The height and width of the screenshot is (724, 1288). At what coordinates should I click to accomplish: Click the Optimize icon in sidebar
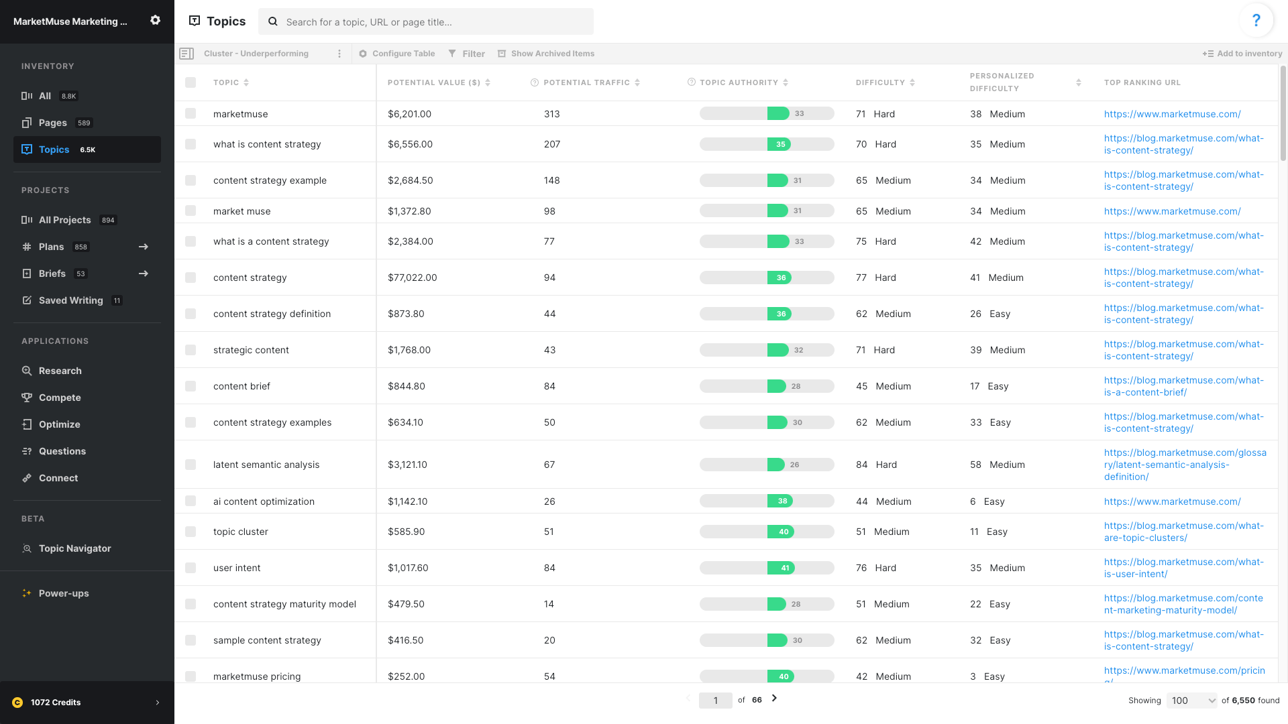(x=27, y=424)
